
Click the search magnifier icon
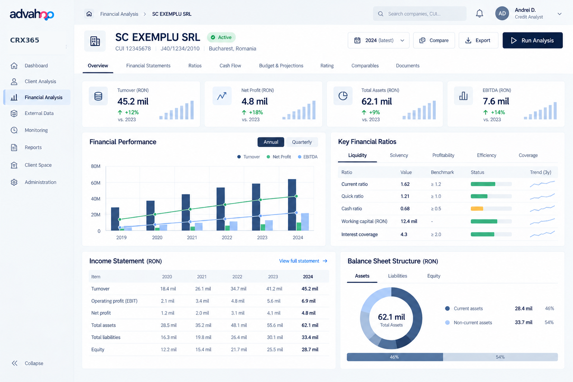click(381, 14)
